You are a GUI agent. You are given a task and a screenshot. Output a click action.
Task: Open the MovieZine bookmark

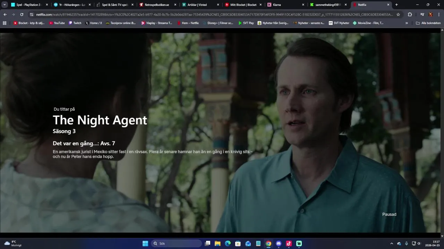(x=368, y=23)
